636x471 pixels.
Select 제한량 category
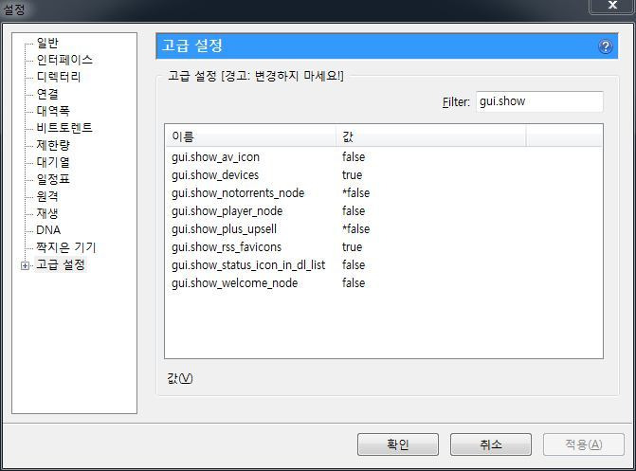click(53, 144)
